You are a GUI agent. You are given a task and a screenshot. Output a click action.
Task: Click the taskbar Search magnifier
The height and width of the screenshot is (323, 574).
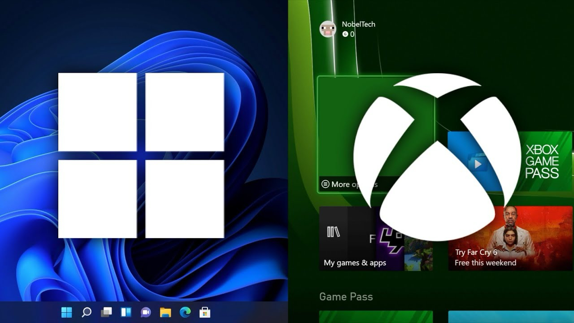point(87,312)
